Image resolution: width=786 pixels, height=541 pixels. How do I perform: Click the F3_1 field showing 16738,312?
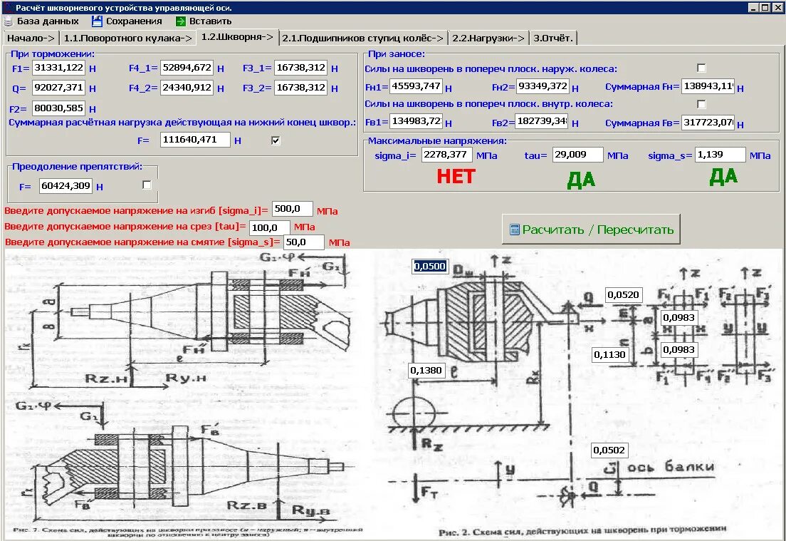coord(300,68)
